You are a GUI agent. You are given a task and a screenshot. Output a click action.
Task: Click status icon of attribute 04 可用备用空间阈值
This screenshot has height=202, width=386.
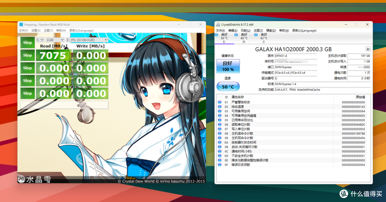219,115
